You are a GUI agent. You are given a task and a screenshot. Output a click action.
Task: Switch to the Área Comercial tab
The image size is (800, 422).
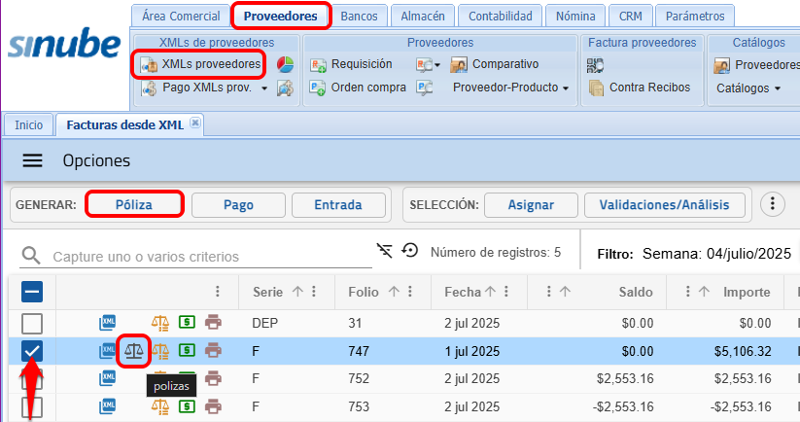181,17
